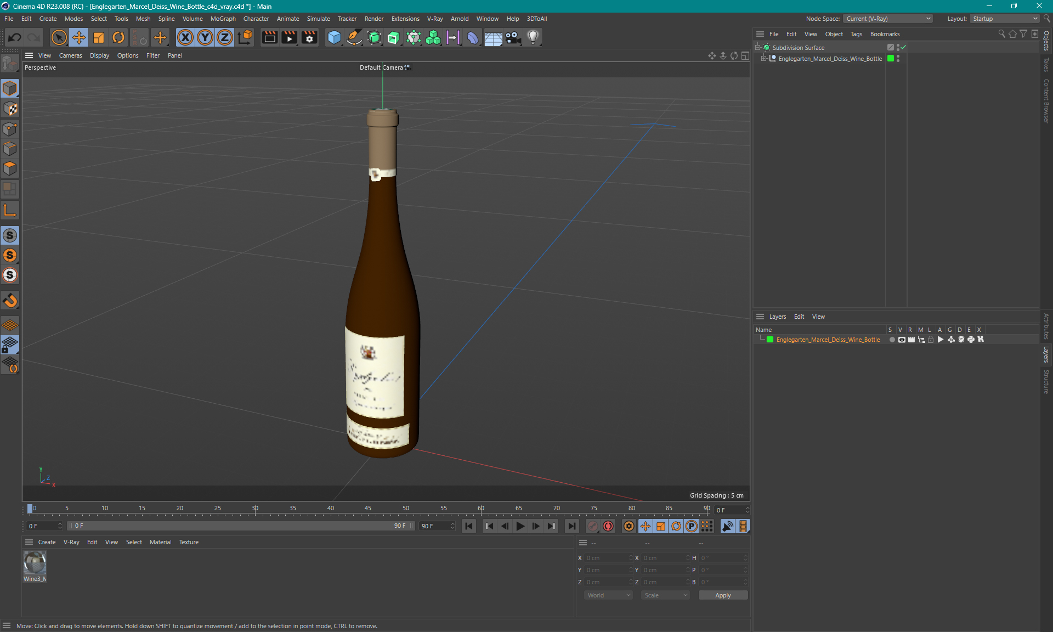
Task: Open the Content Browser side tab
Action: pos(1046,101)
